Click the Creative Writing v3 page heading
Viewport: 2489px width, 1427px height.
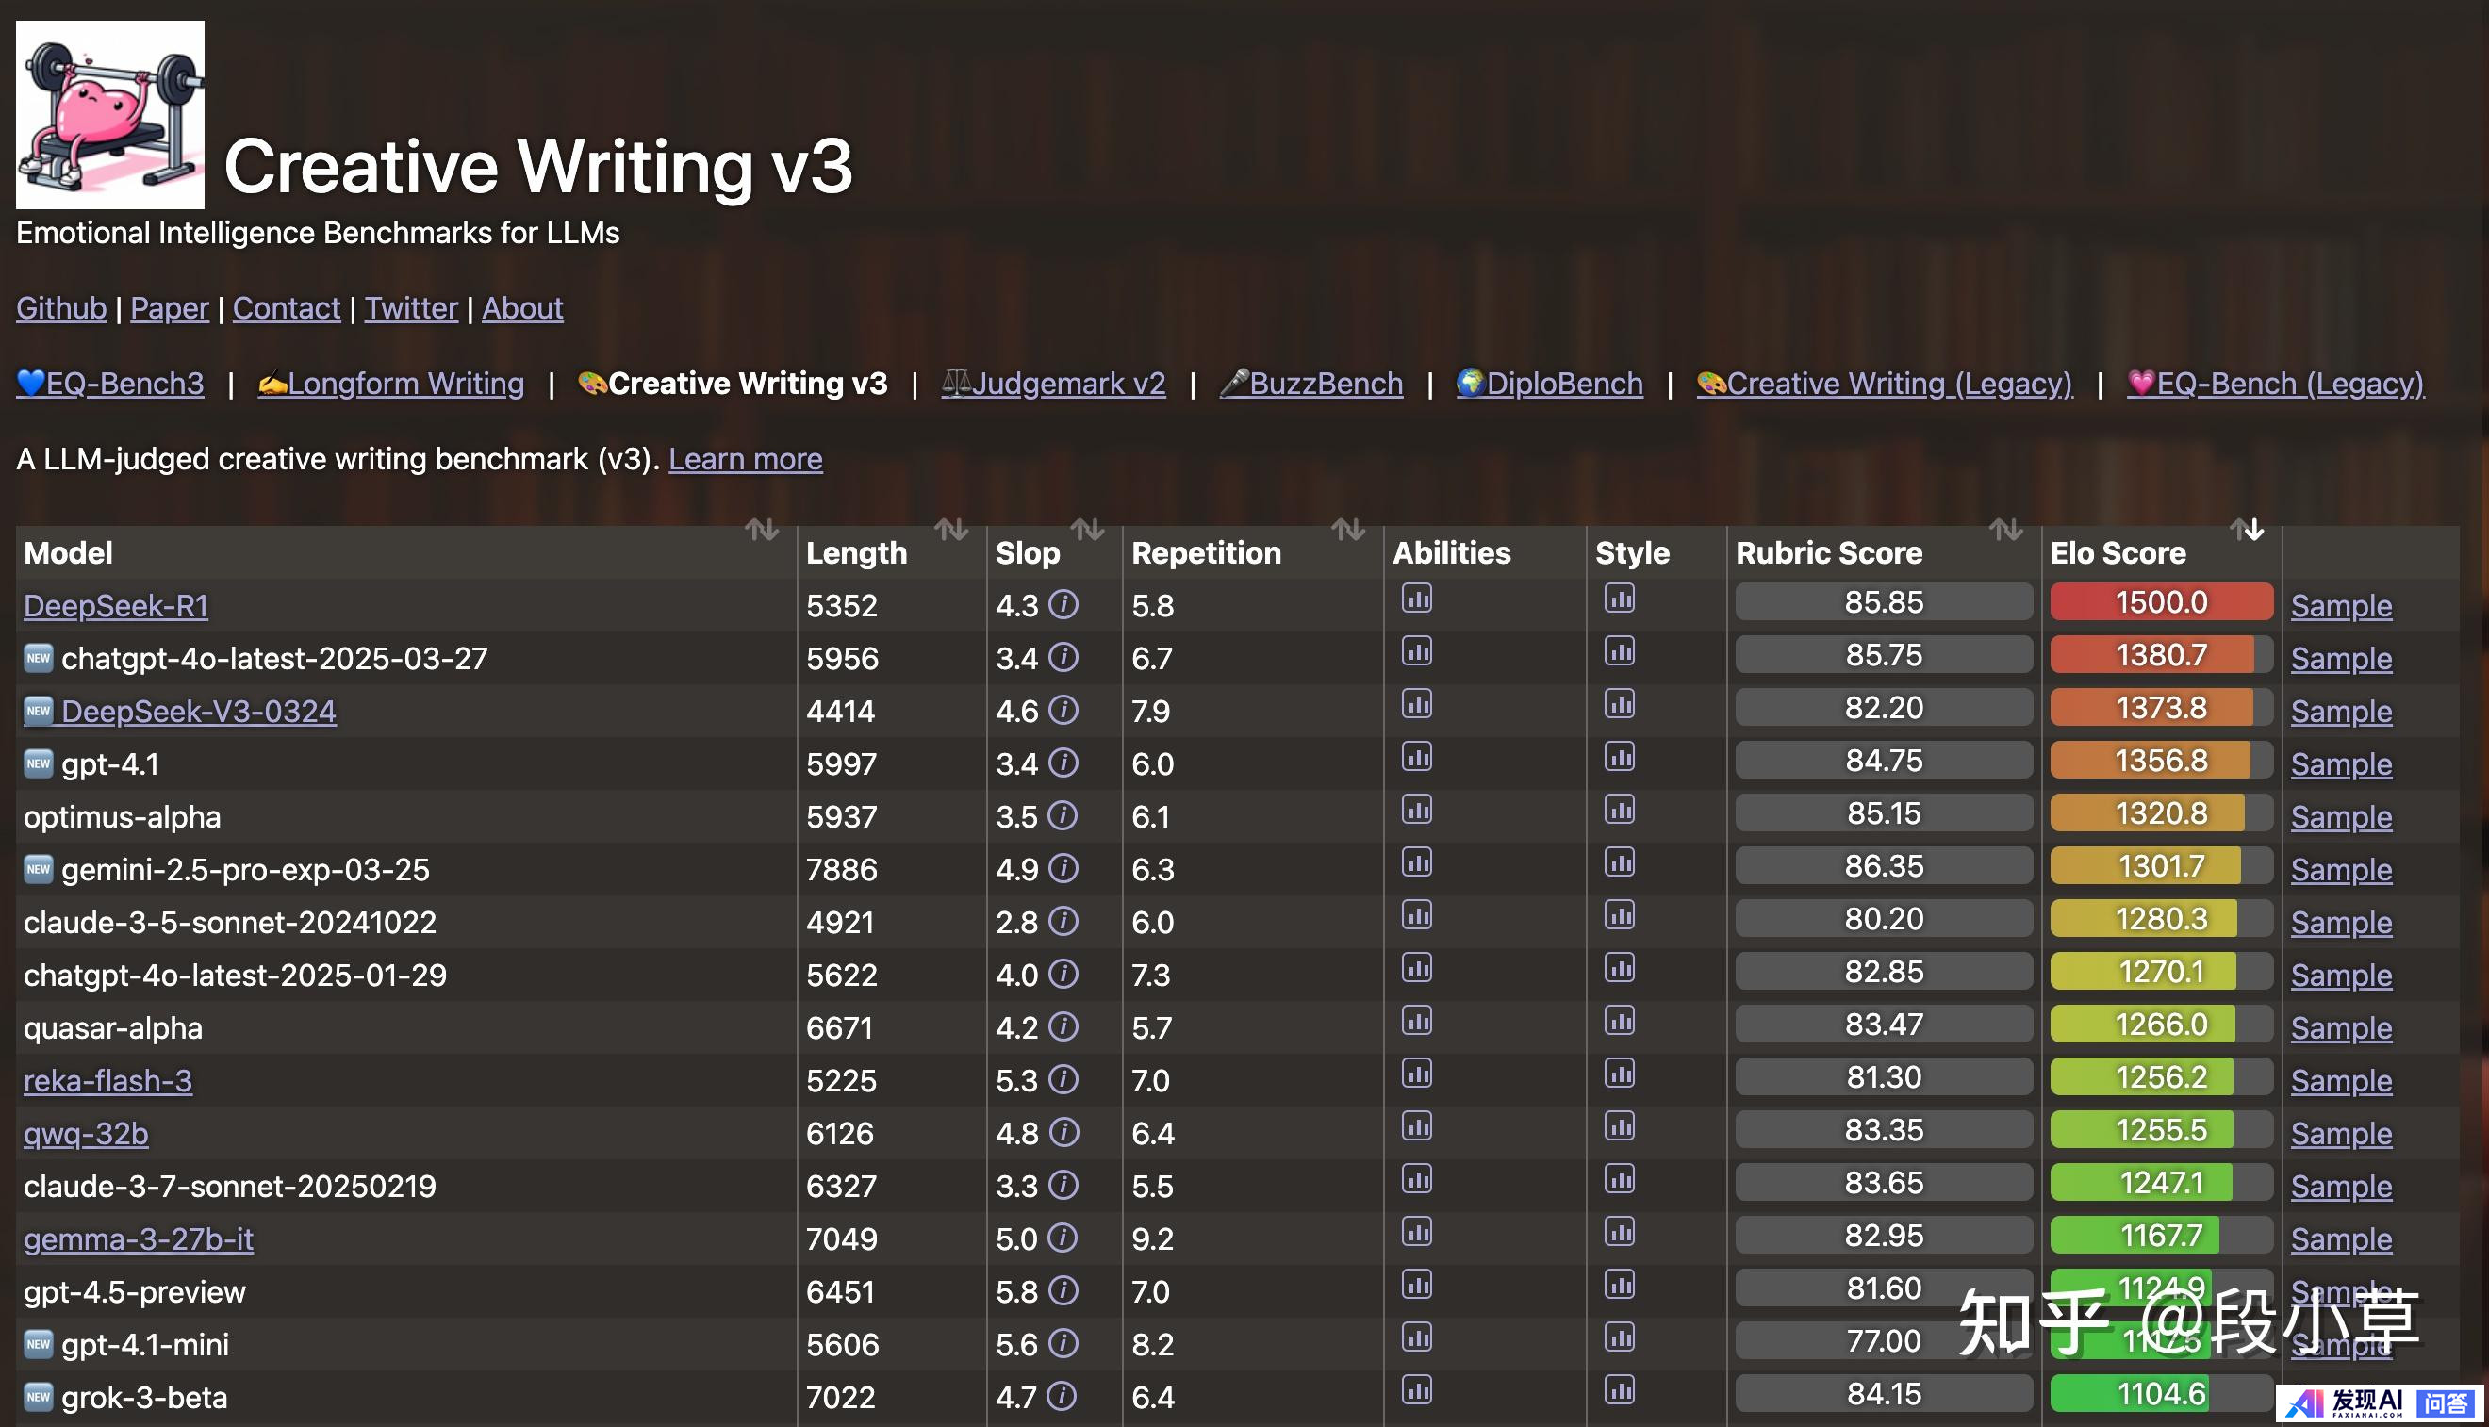coord(538,167)
